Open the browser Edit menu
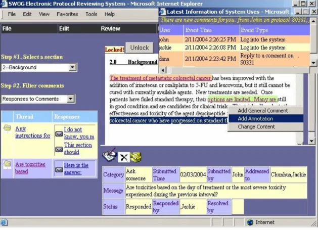318x230 pixels. click(x=27, y=14)
